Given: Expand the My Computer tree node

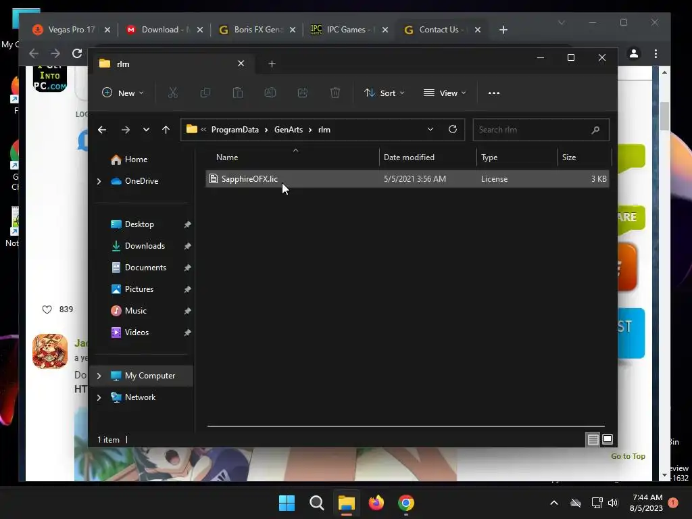Looking at the screenshot, I should coord(99,376).
